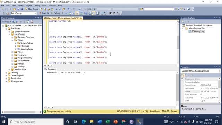Click the Object Explorer horizontal scrollbar
Screen dimensions: 222x125
pos(20,112)
